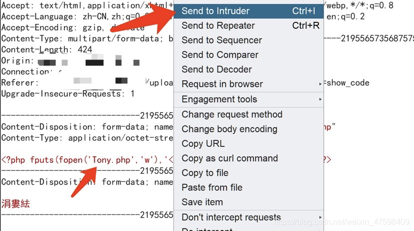The image size is (414, 231).
Task: Open Engagement tools menu item
Action: [219, 100]
